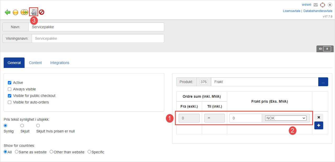Open help via the lifebuoy icon

coord(322,5)
